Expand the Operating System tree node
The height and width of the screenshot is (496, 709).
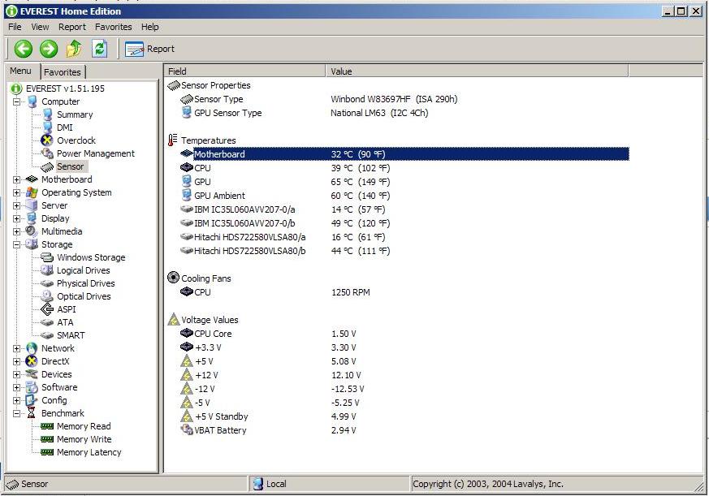[17, 192]
